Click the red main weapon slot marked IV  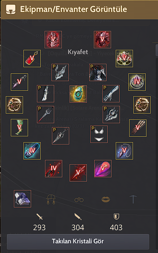pos(54,169)
